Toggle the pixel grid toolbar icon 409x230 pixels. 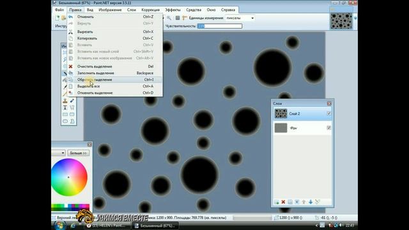click(x=178, y=18)
